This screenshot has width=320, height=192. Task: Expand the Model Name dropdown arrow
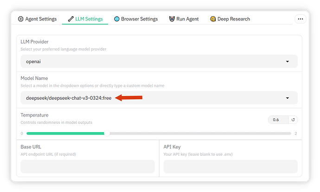coord(288,98)
